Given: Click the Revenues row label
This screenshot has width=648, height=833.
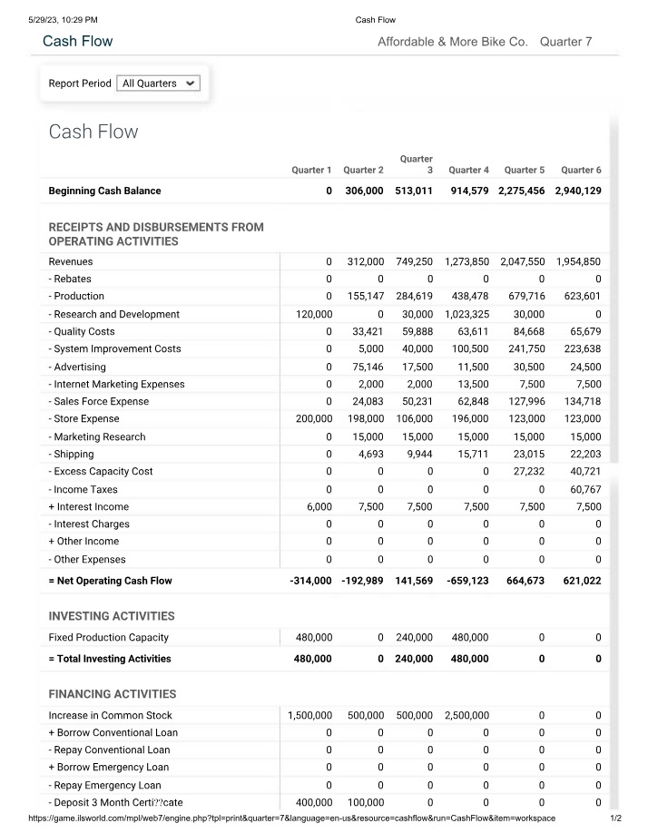Looking at the screenshot, I should 71,261.
